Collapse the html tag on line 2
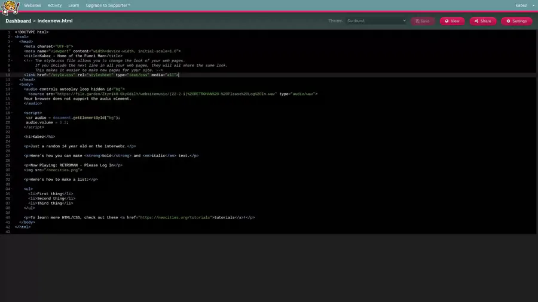The height and width of the screenshot is (302, 538). tap(12, 37)
